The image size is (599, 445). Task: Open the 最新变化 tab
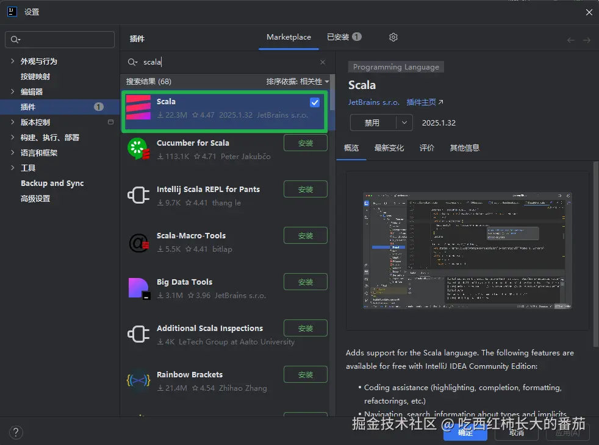coord(389,148)
